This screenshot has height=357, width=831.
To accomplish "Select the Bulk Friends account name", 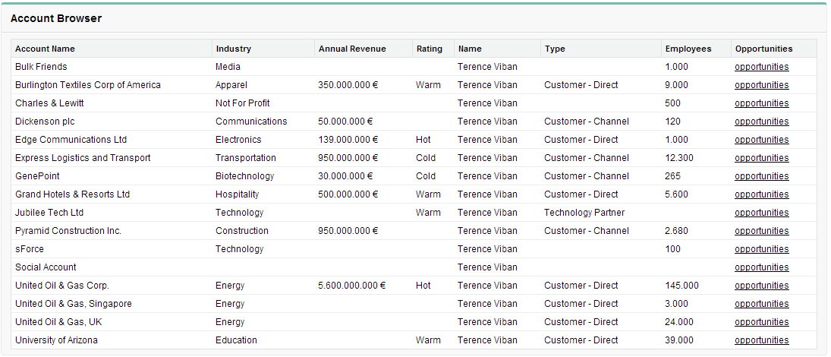I will pos(41,67).
